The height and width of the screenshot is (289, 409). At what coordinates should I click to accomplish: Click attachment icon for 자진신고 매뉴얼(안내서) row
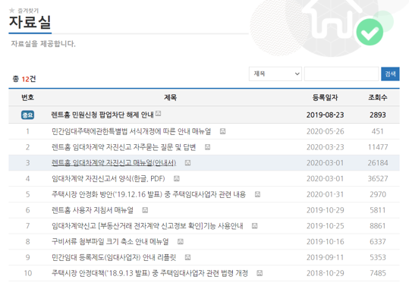pyautogui.click(x=187, y=163)
